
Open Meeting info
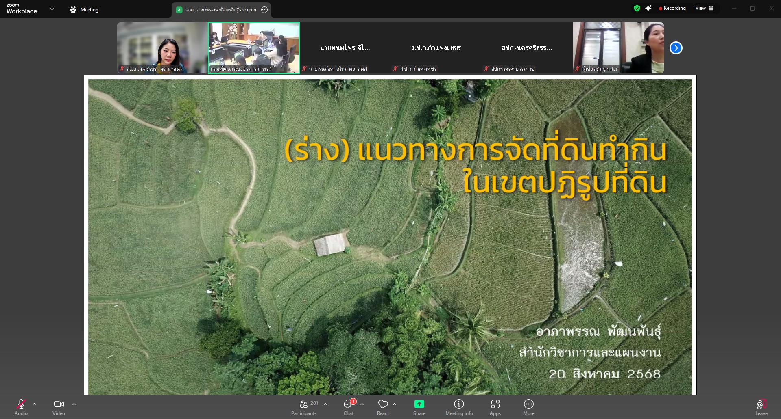pos(459,407)
